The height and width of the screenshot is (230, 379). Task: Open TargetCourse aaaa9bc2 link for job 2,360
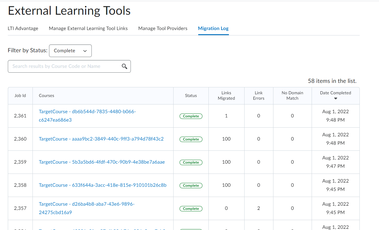click(x=101, y=139)
